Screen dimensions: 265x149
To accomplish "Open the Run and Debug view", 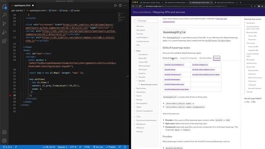I will (x=4, y=32).
